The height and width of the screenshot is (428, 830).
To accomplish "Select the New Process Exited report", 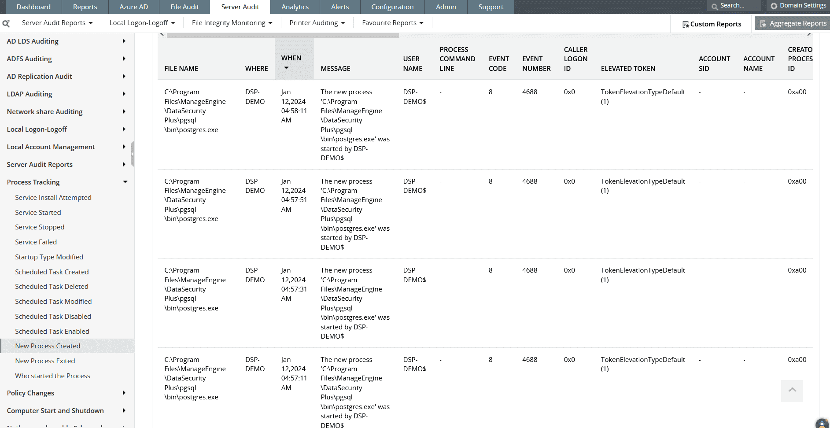I will (x=45, y=361).
